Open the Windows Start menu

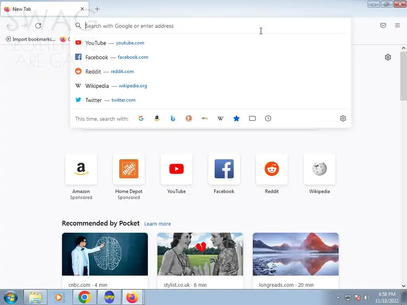[x=11, y=297]
